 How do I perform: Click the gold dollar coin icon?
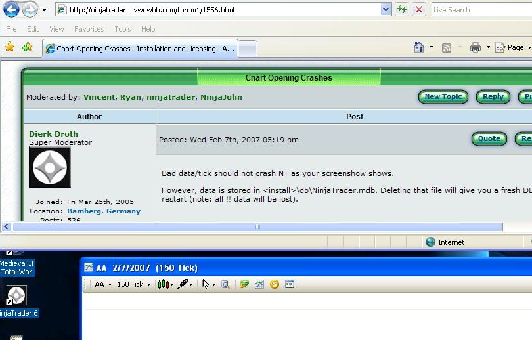coord(275,284)
